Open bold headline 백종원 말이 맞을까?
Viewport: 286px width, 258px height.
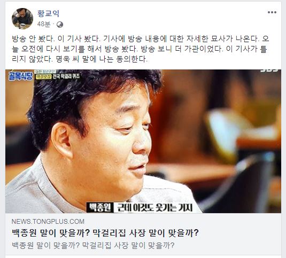click(105, 233)
